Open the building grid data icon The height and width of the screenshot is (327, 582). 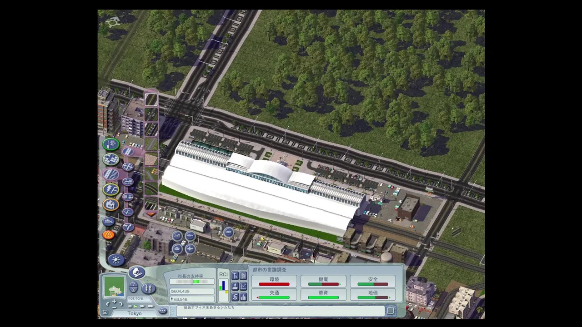coord(243,276)
